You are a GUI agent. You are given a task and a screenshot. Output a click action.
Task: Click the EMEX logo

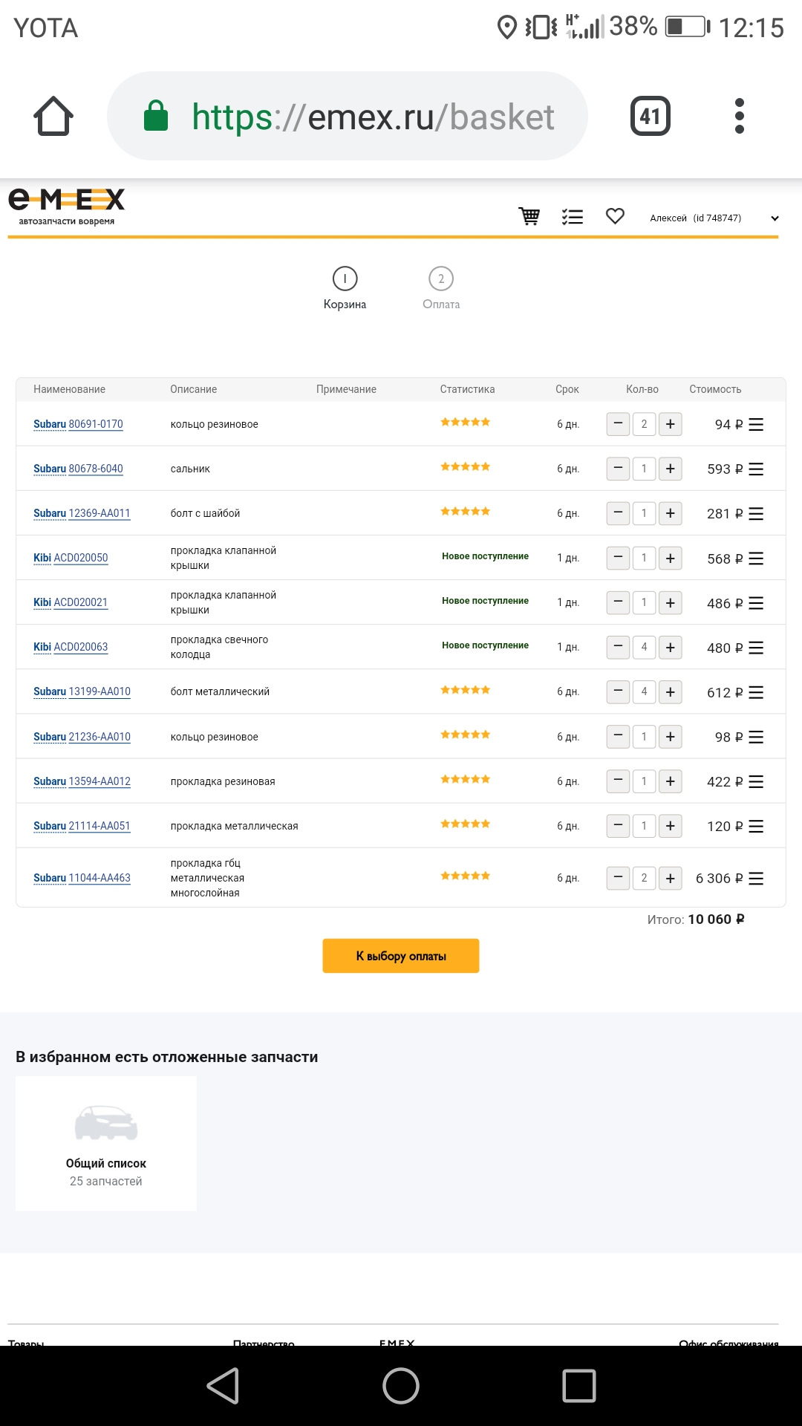point(67,206)
